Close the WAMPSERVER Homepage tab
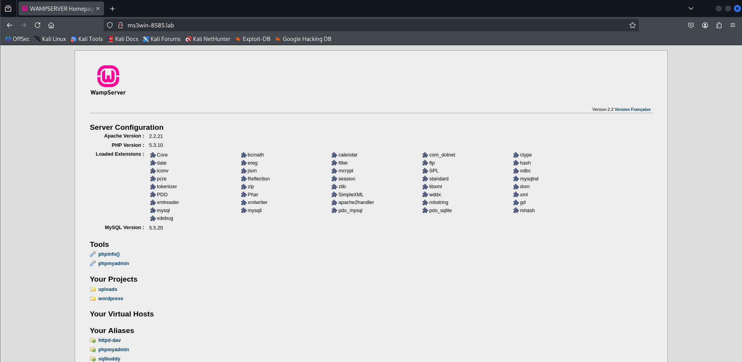Image resolution: width=742 pixels, height=362 pixels. tap(98, 8)
